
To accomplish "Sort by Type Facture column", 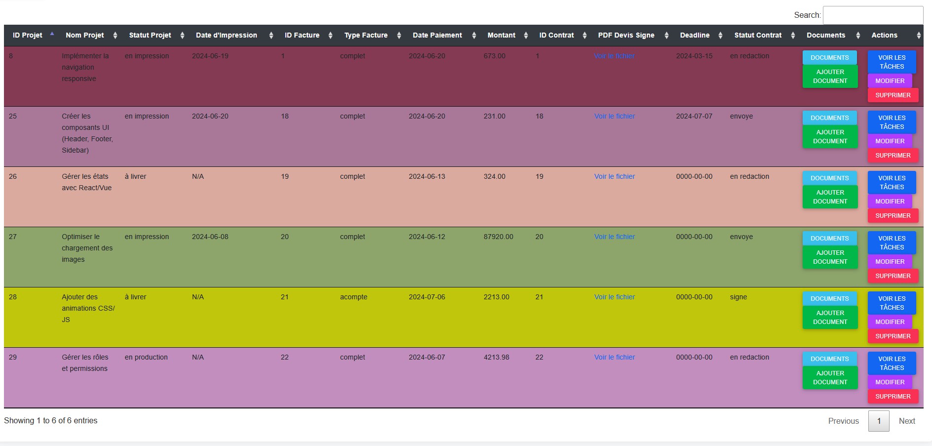I will pos(398,35).
